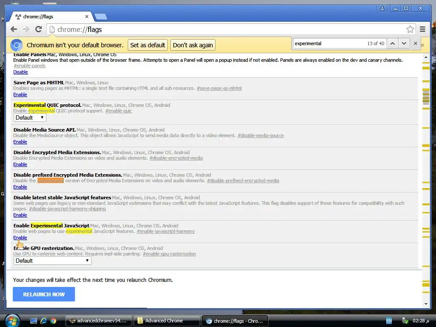436x327 pixels.
Task: Enable Save Page as MHTML
Action: 20,95
